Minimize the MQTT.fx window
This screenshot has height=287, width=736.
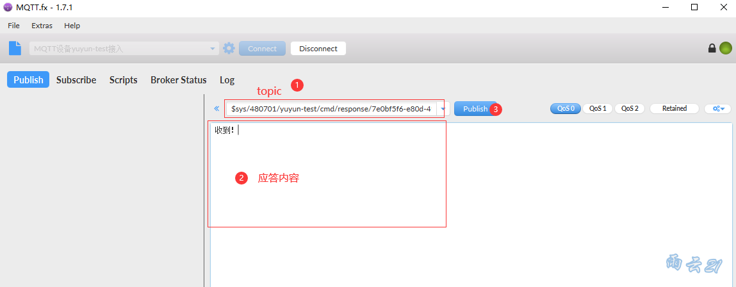point(666,7)
